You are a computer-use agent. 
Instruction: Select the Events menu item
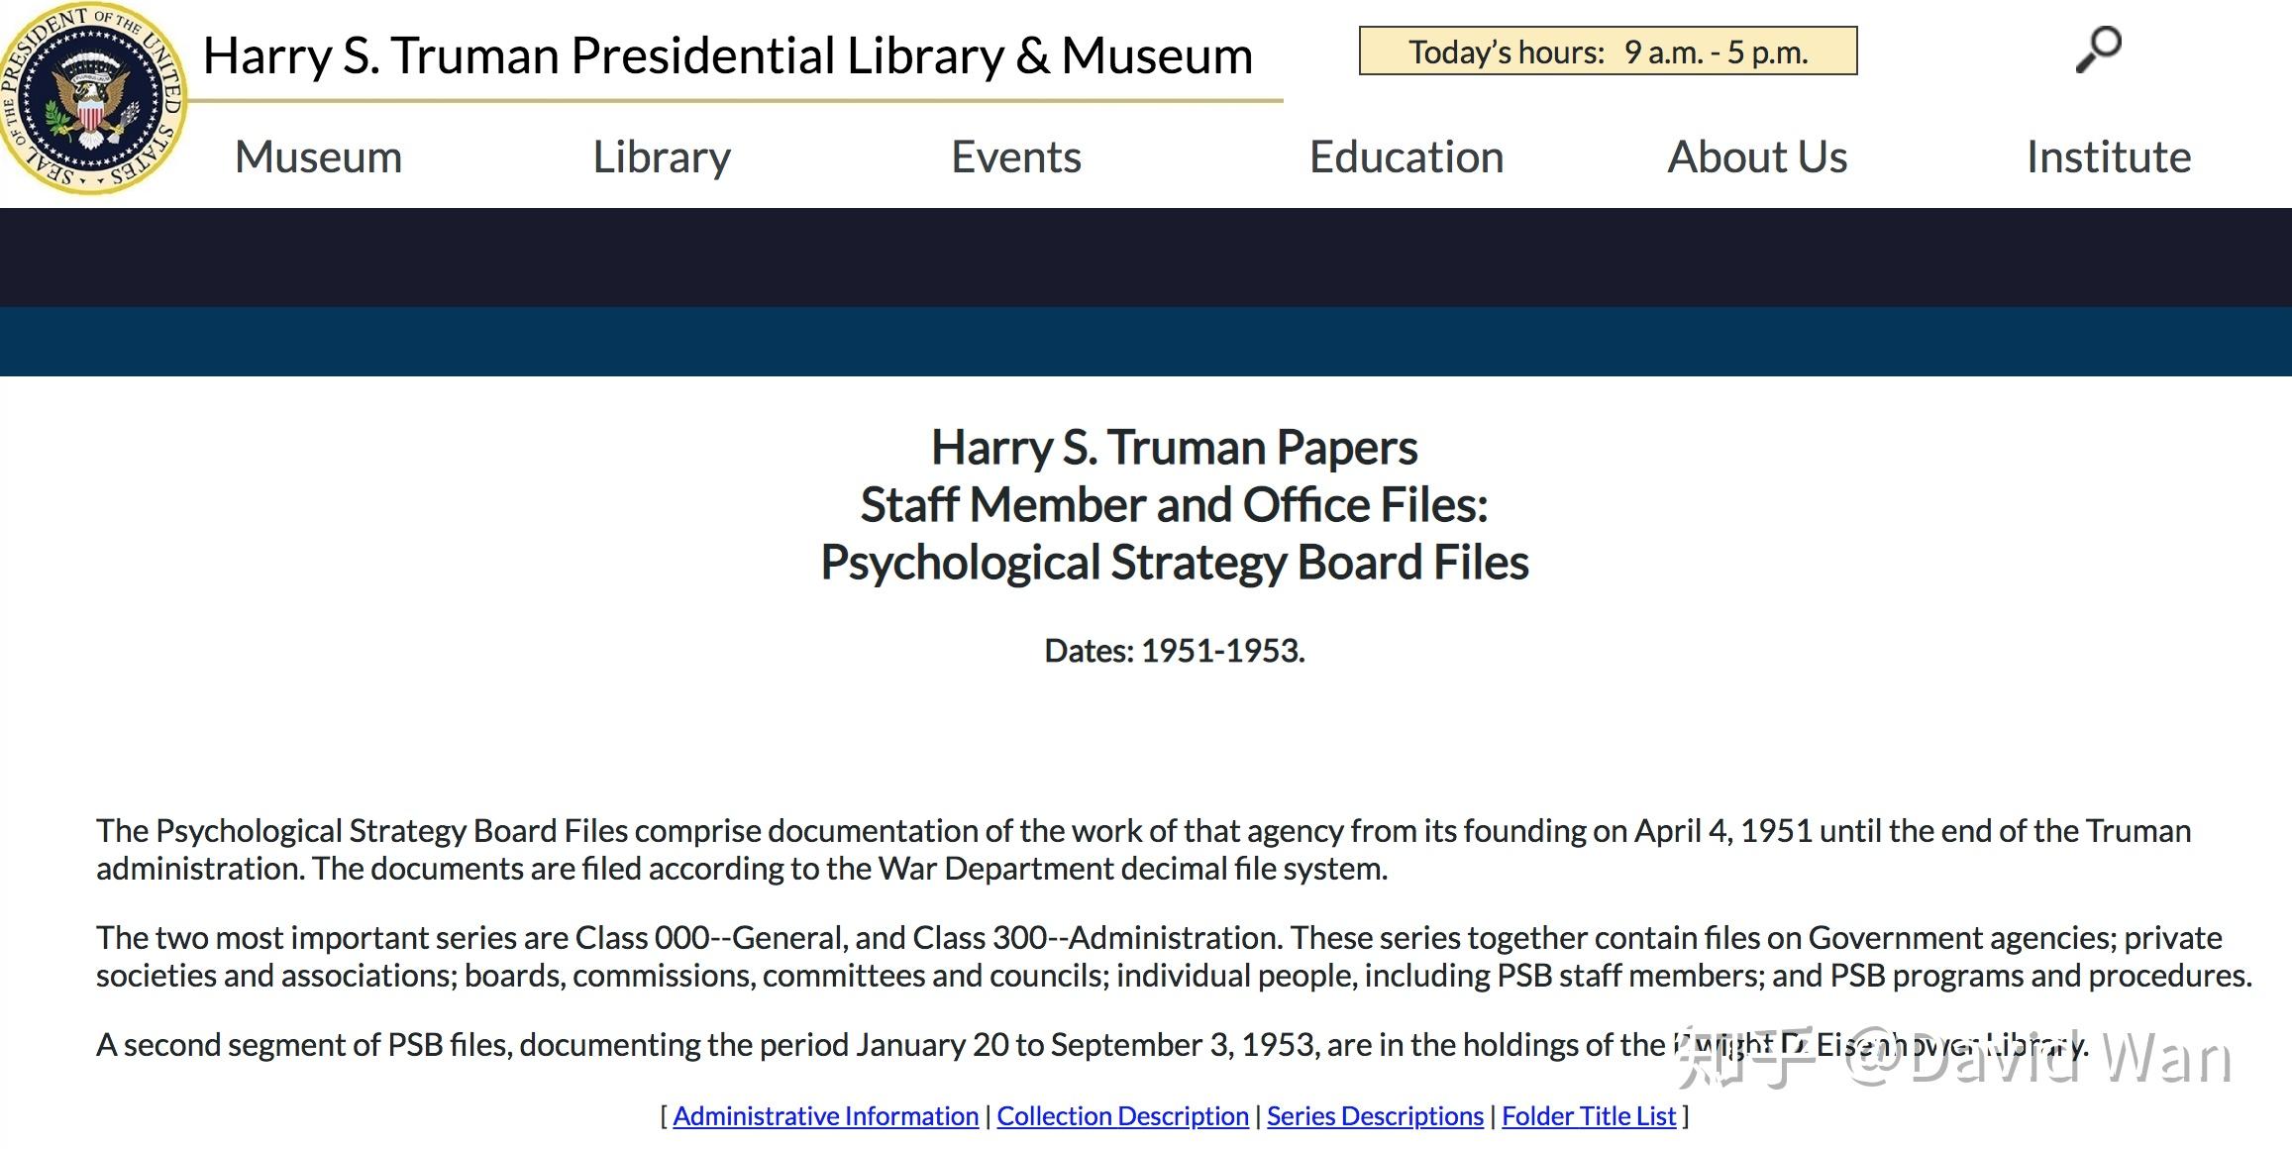[x=1015, y=157]
